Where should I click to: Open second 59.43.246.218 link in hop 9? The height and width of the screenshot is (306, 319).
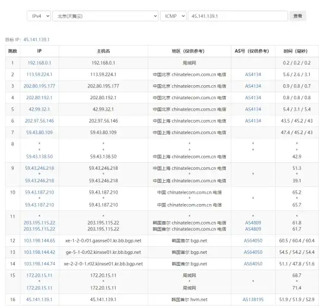40,181
